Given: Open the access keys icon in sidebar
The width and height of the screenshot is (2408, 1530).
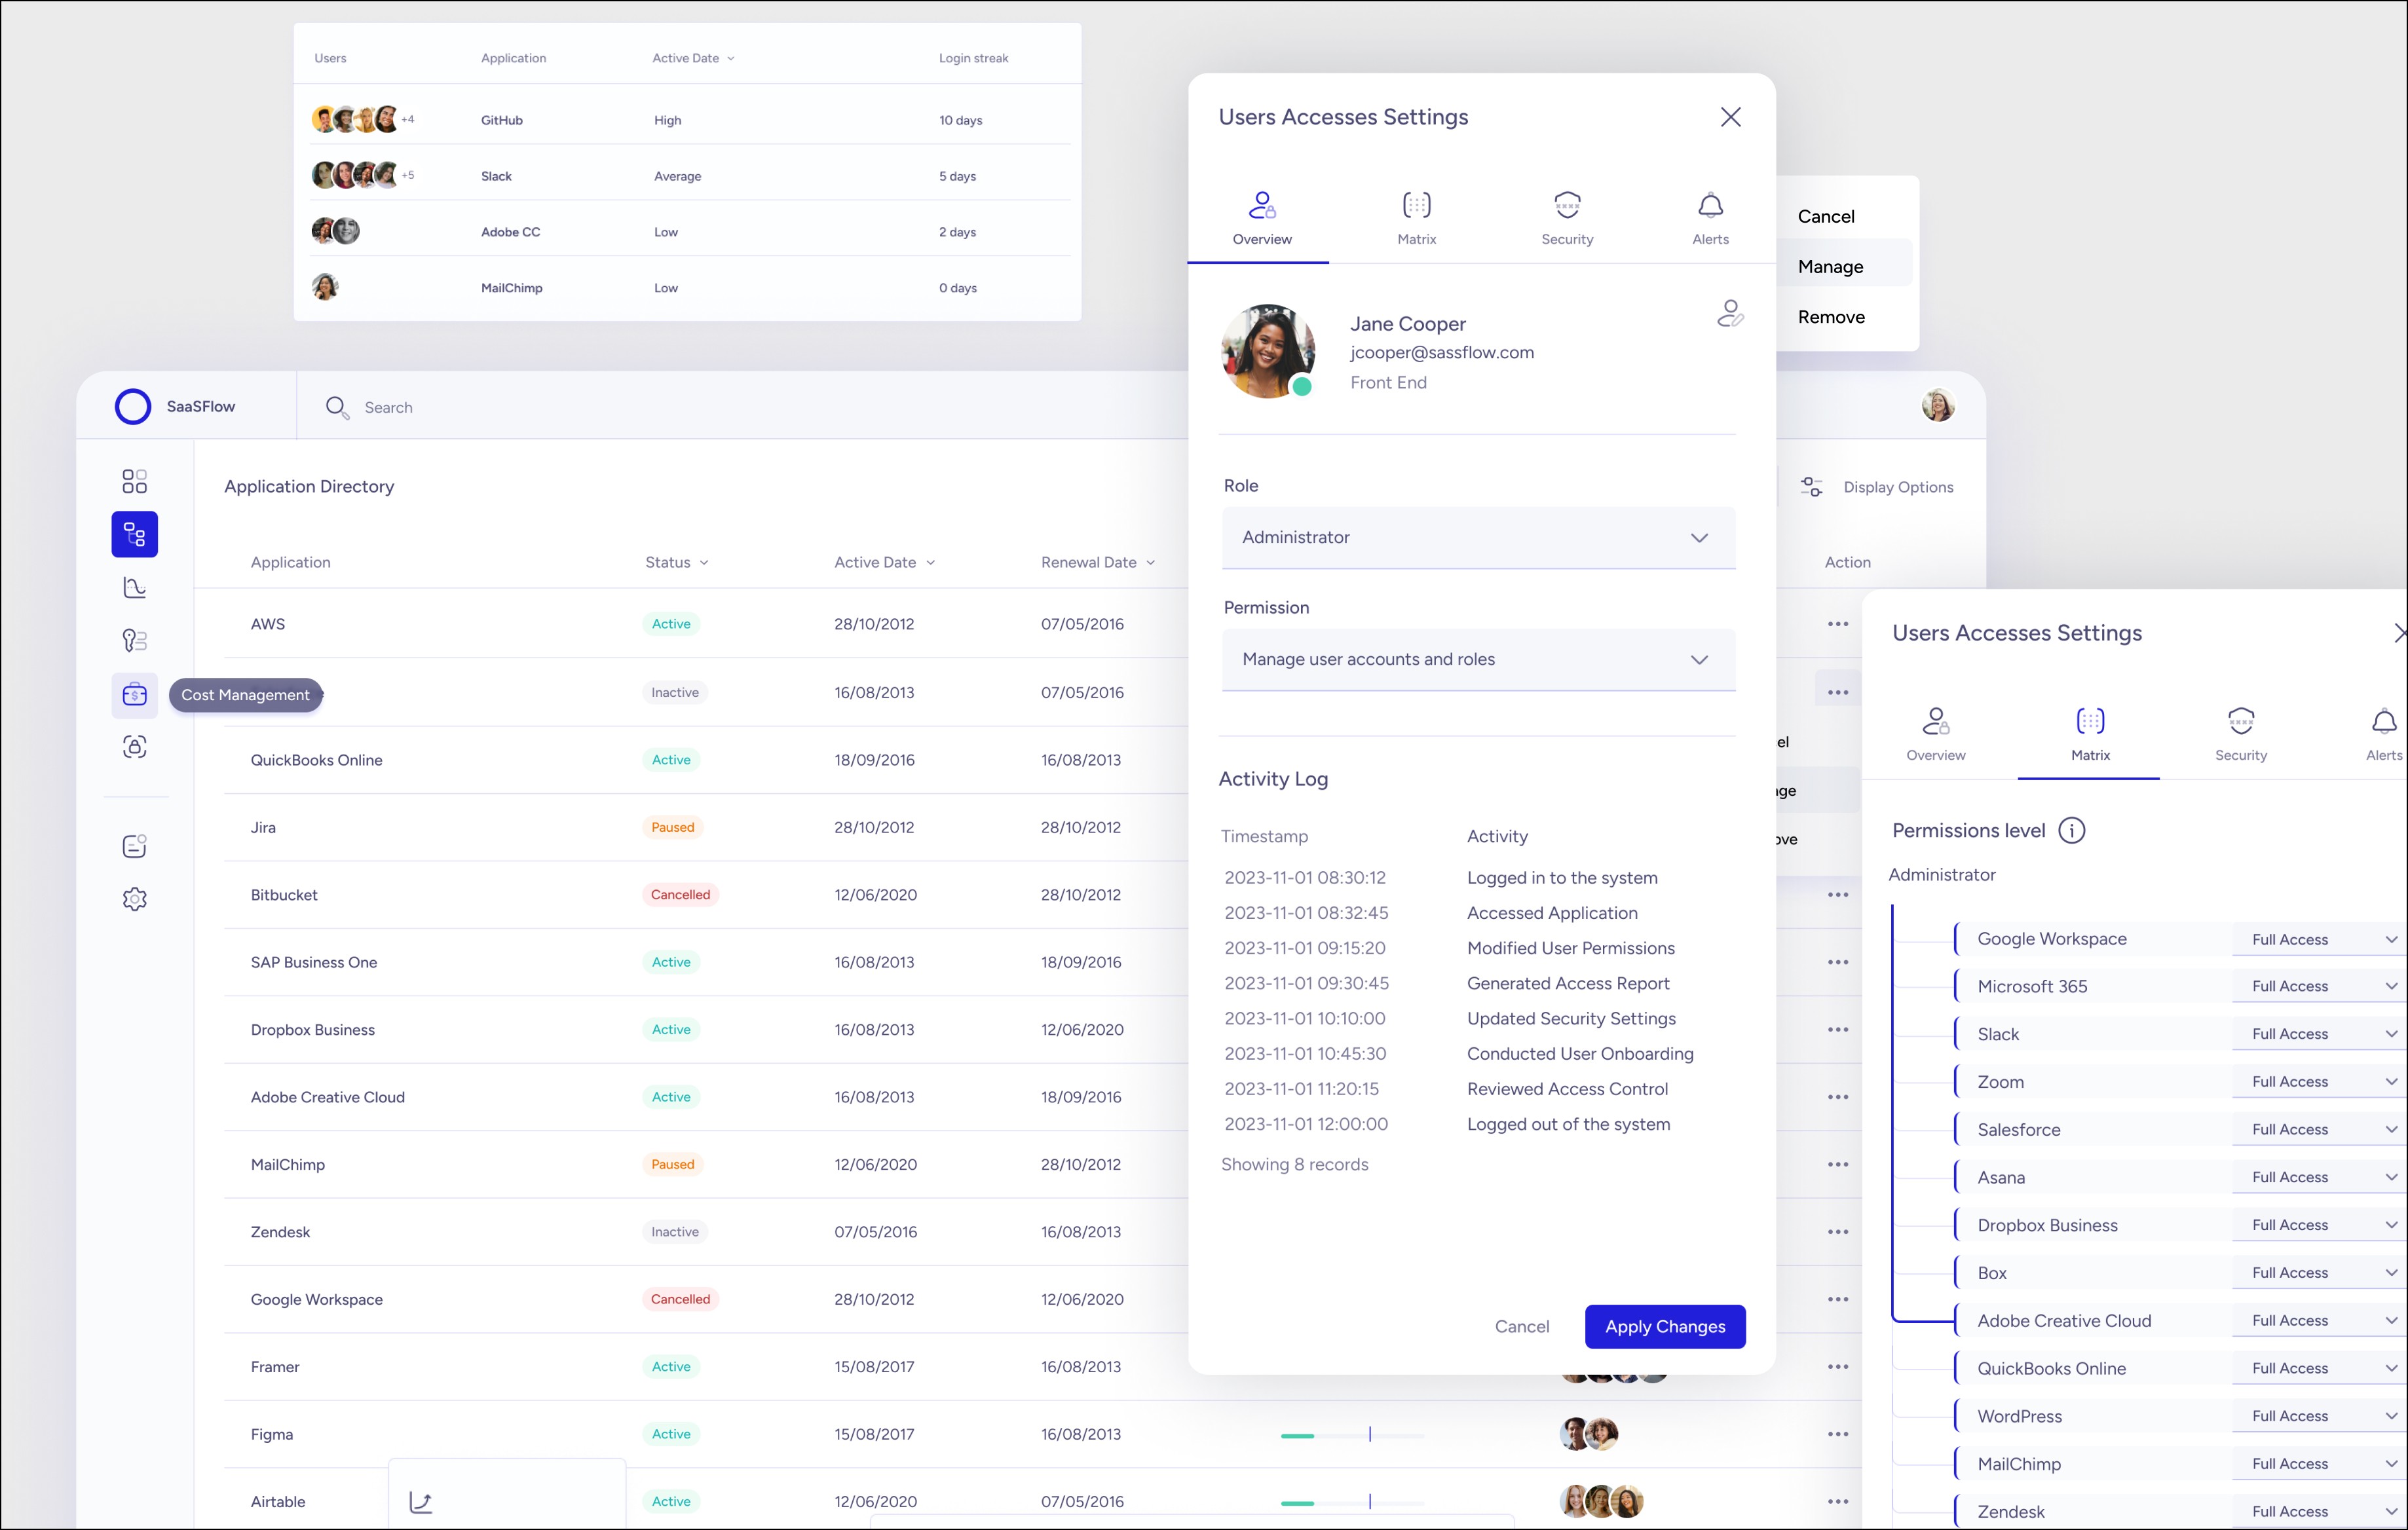Looking at the screenshot, I should (135, 640).
